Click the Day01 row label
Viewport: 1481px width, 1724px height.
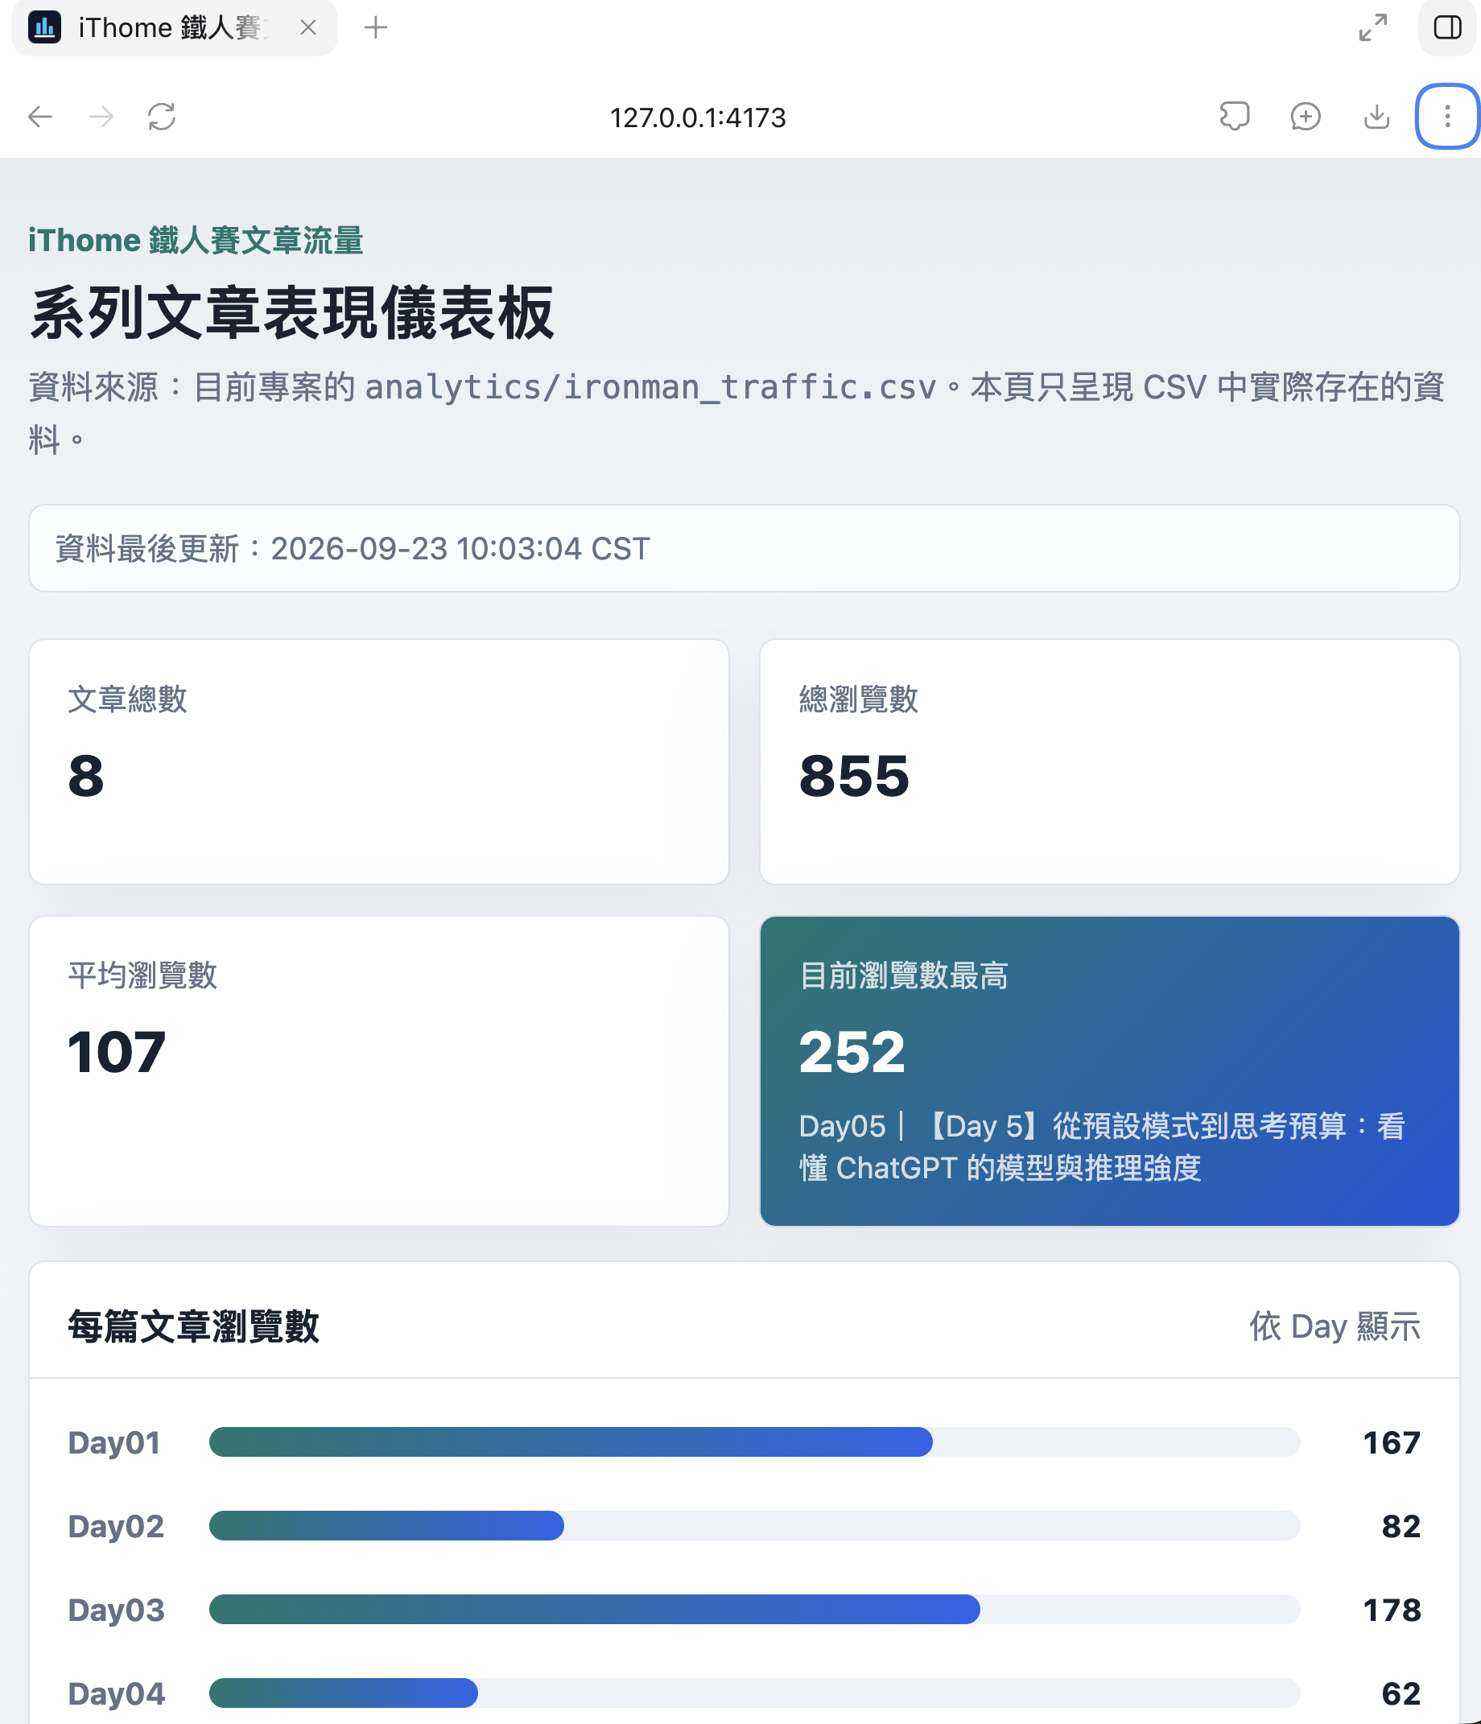click(x=114, y=1442)
